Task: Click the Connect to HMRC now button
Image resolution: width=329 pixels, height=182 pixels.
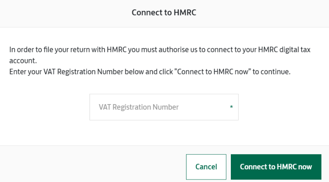Action: coord(276,167)
